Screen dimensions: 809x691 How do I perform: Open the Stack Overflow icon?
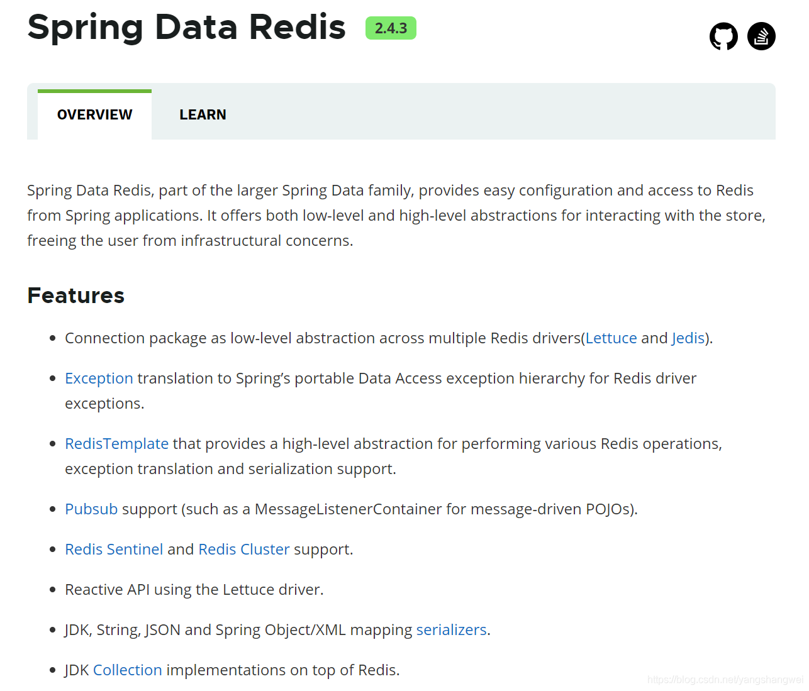[x=761, y=36]
